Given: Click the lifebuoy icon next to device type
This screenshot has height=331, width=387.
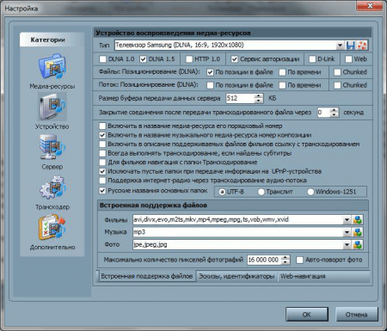Looking at the screenshot, I should pyautogui.click(x=361, y=46).
